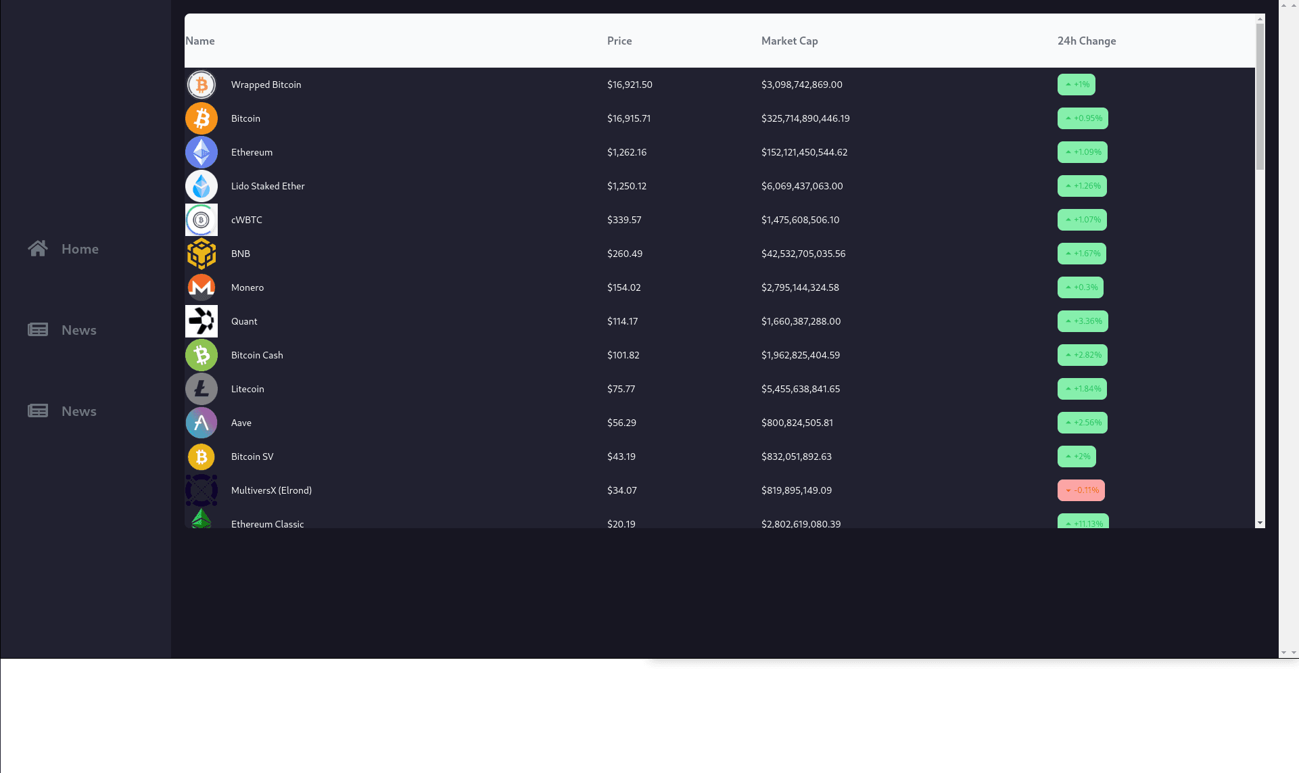Click the 24h Change column header

click(x=1086, y=41)
